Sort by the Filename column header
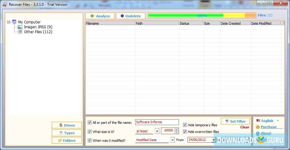 pyautogui.click(x=110, y=23)
